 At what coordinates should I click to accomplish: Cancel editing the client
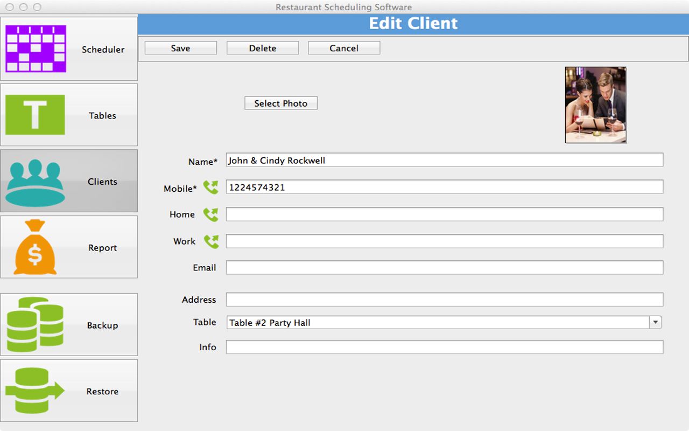click(x=344, y=48)
